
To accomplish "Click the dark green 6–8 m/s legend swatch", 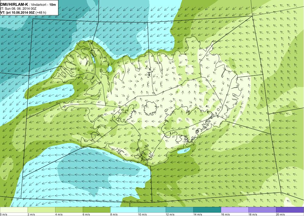I will 97,210.
